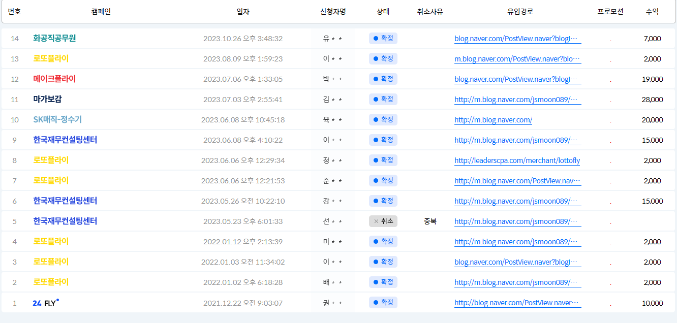The width and height of the screenshot is (677, 323).
Task: Click the 19,000 revenue value
Action: tap(652, 79)
